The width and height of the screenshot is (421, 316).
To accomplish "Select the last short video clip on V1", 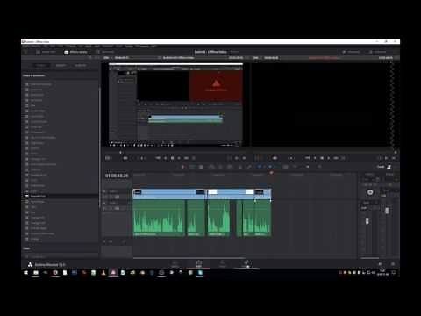I will pyautogui.click(x=263, y=194).
